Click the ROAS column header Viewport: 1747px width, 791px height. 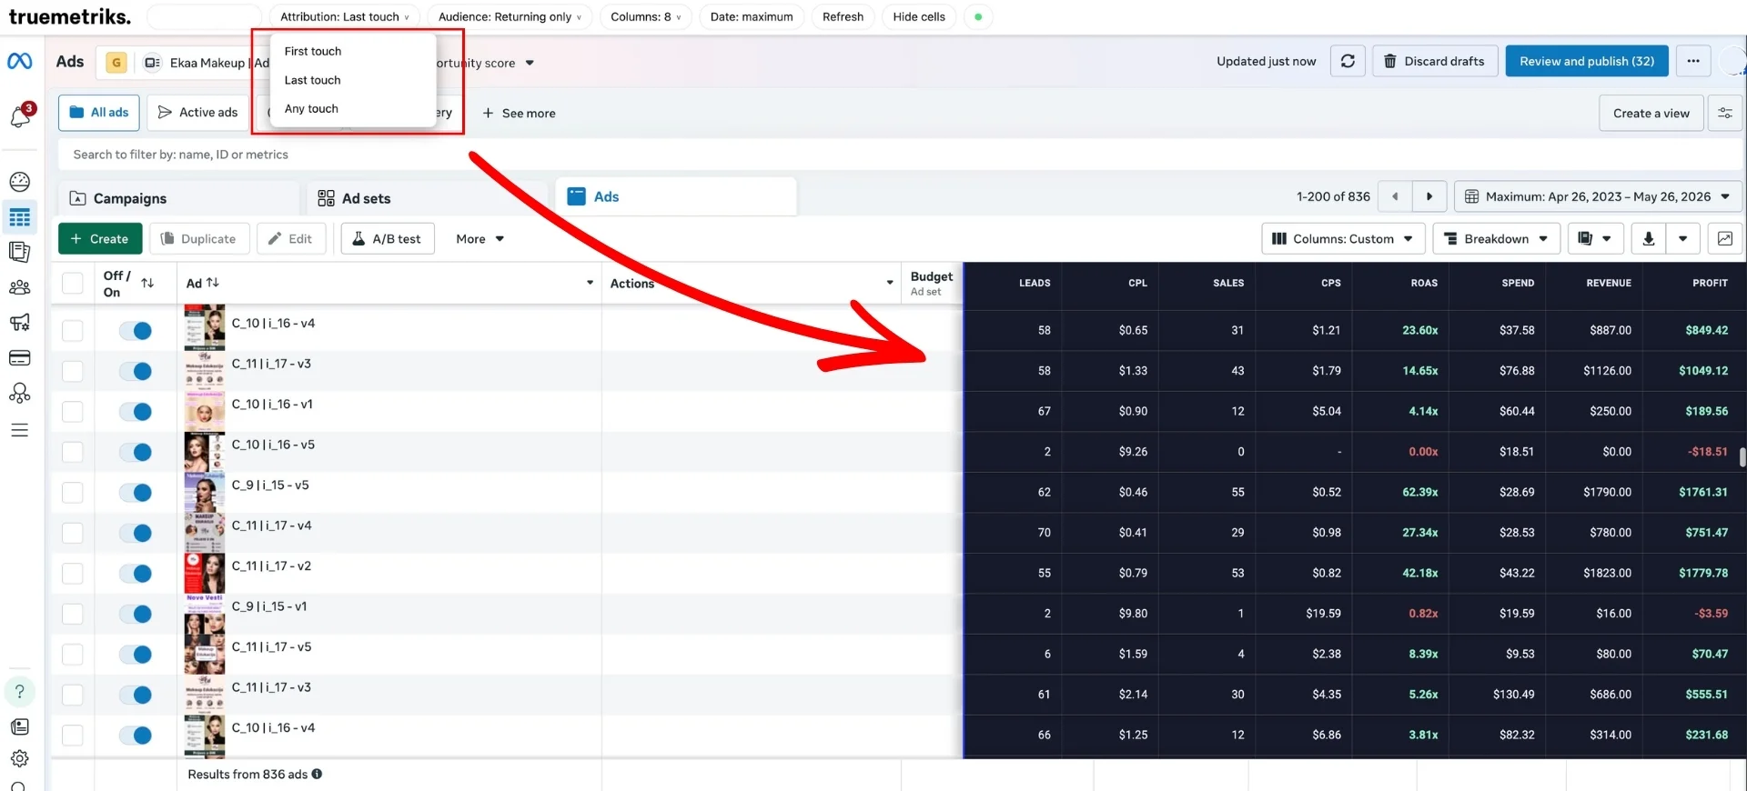click(1424, 283)
